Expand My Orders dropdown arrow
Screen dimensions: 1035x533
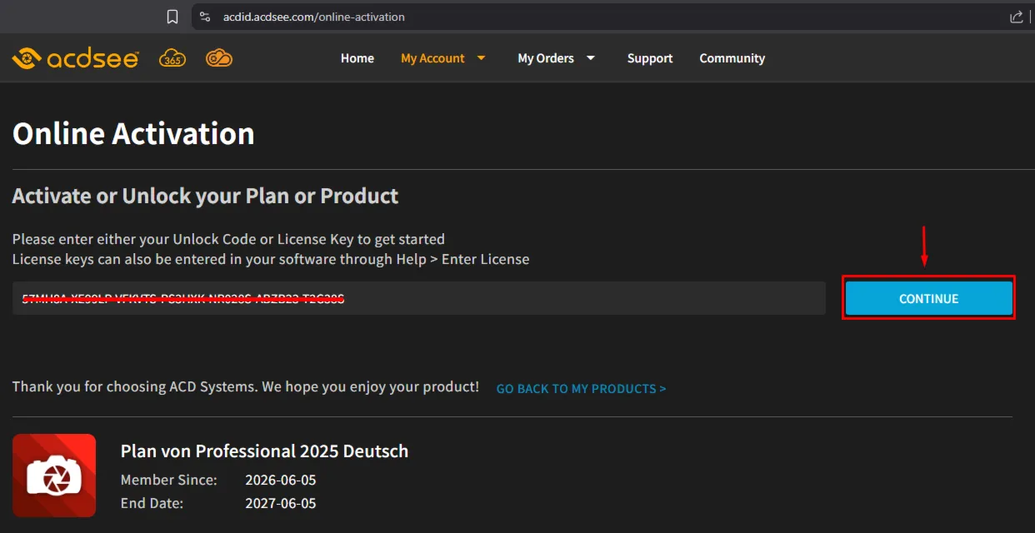click(x=591, y=58)
